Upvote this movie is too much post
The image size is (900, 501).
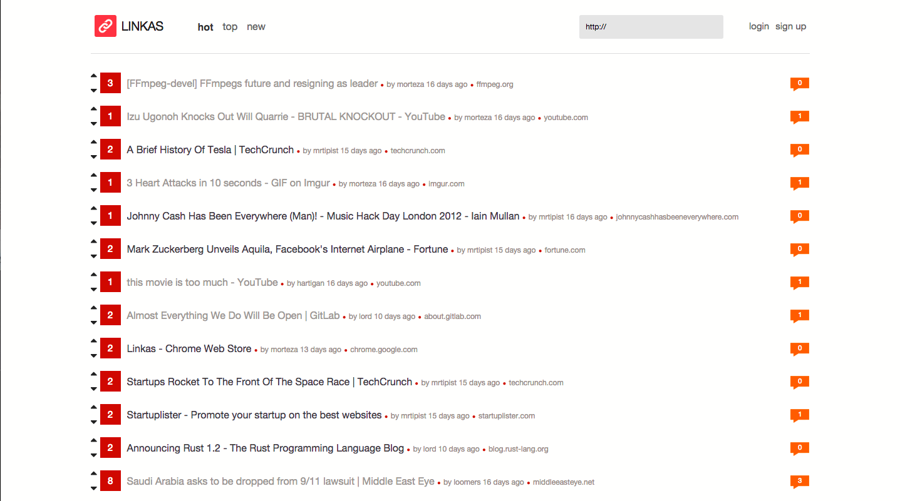click(x=94, y=275)
